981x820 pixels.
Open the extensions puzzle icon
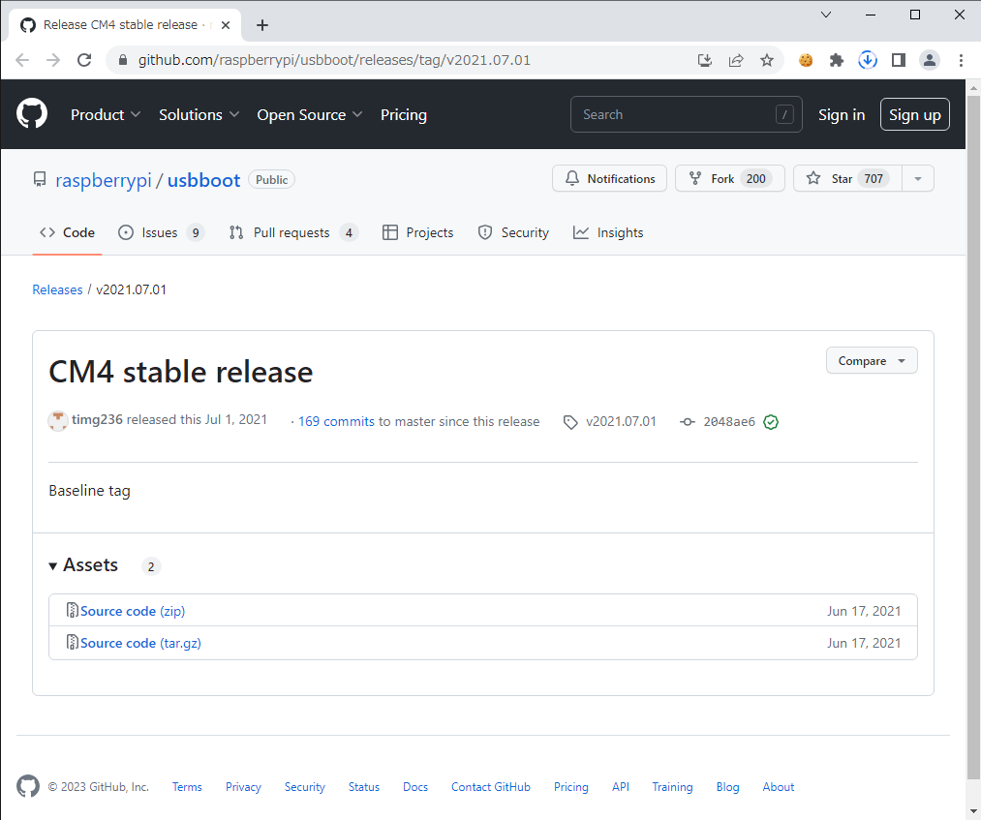[x=837, y=60]
